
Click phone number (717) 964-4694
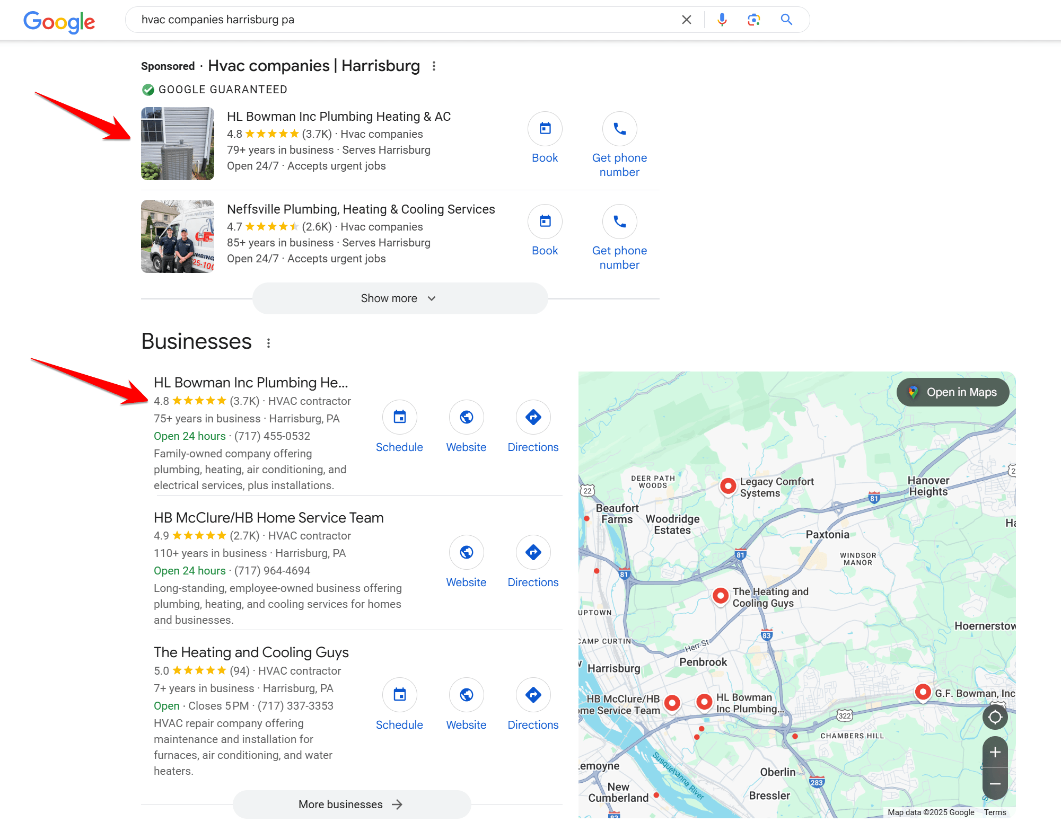click(x=272, y=571)
